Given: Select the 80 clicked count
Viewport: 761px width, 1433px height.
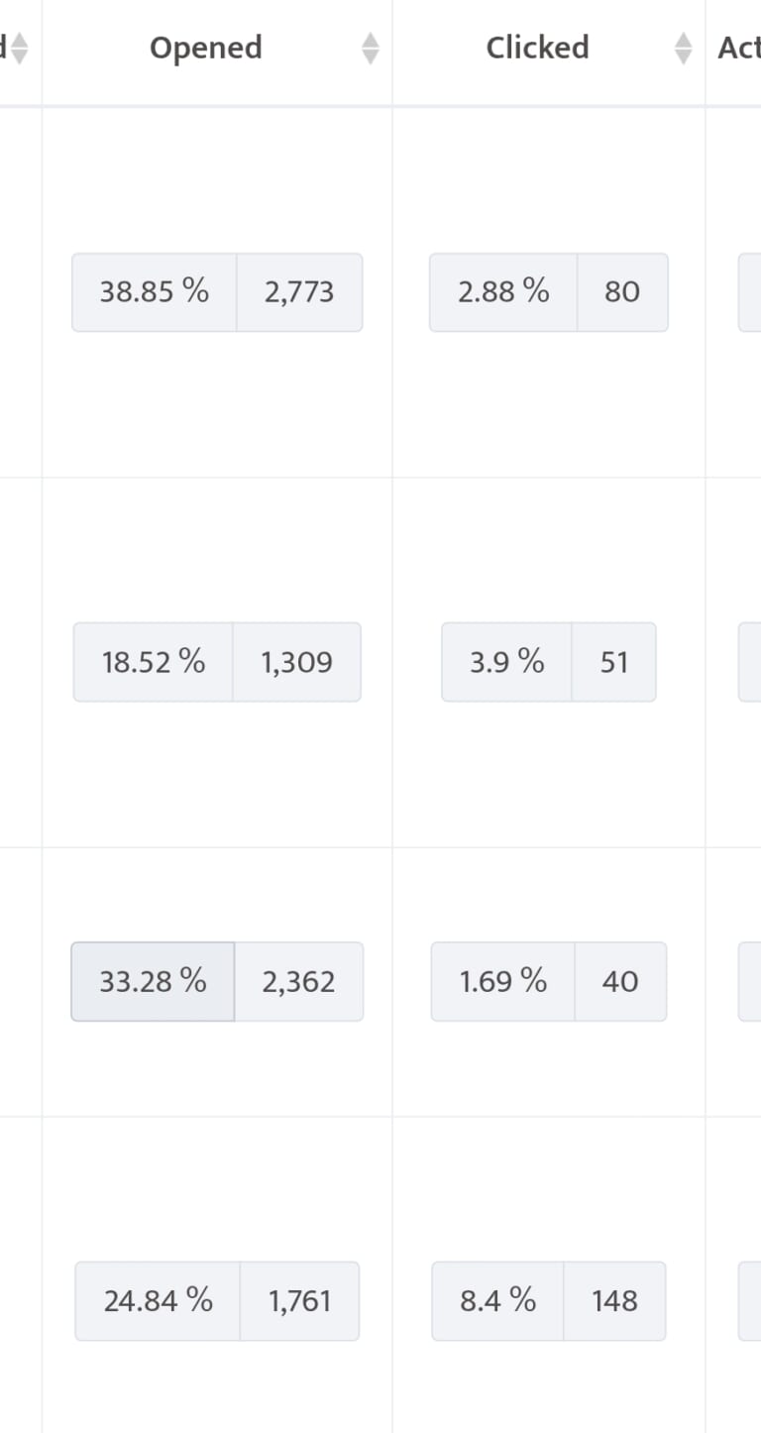Looking at the screenshot, I should click(621, 292).
